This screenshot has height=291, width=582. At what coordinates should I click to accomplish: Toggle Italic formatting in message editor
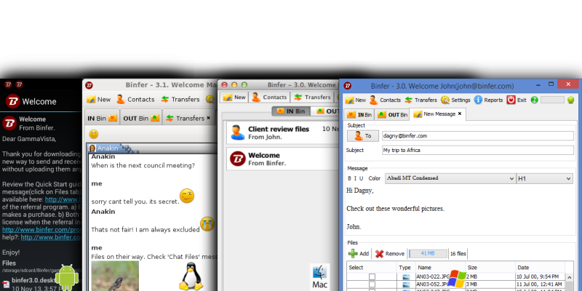355,178
